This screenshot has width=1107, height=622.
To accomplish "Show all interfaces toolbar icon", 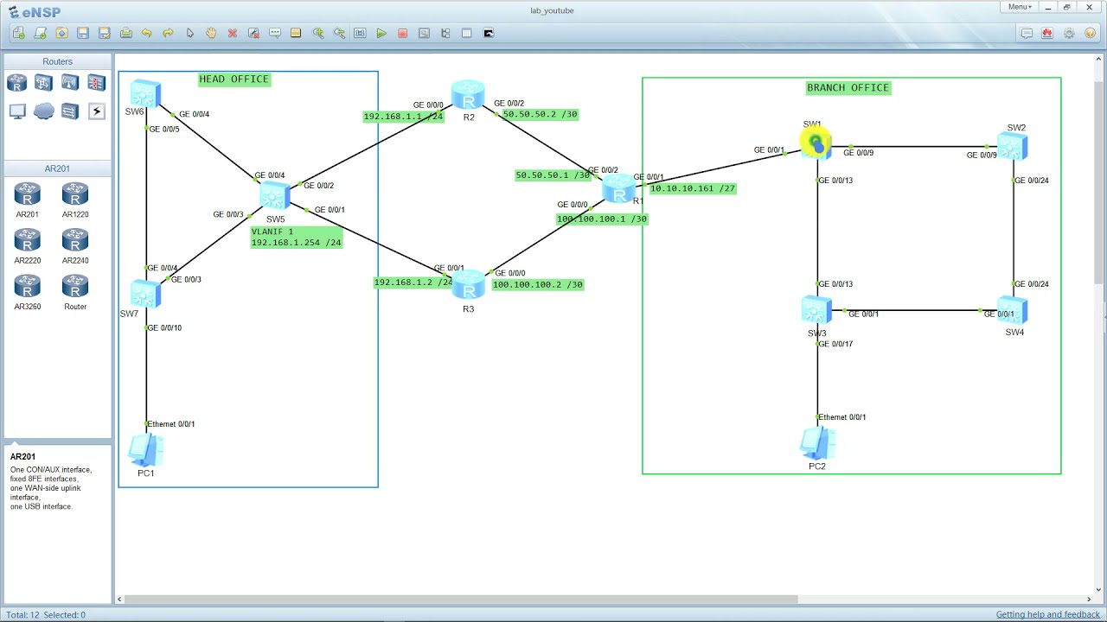I will (x=445, y=33).
